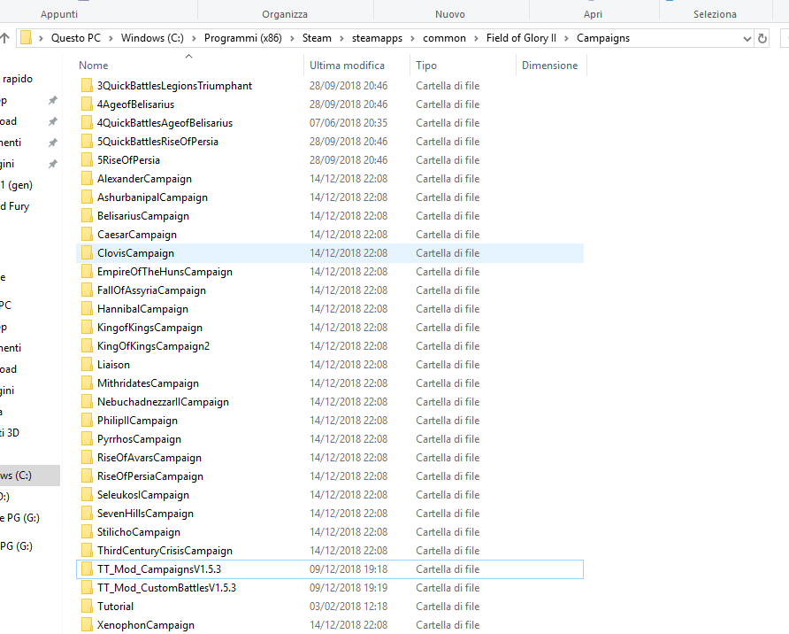Sort by Ultima modifica column header

[x=348, y=66]
